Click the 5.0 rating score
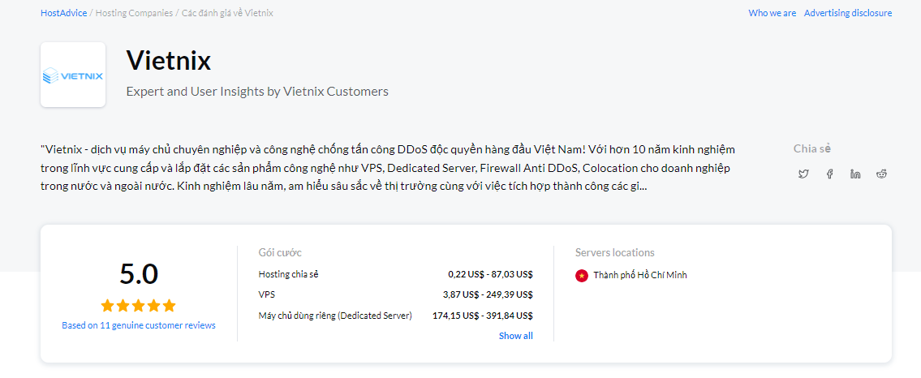 coord(139,274)
